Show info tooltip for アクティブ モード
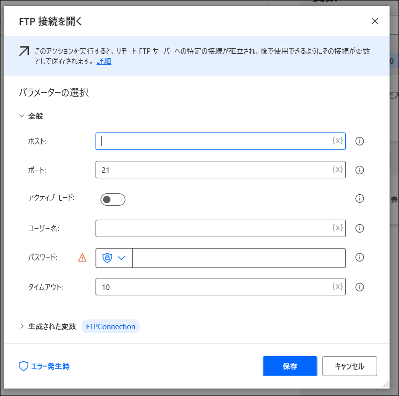This screenshot has width=399, height=396. (359, 199)
